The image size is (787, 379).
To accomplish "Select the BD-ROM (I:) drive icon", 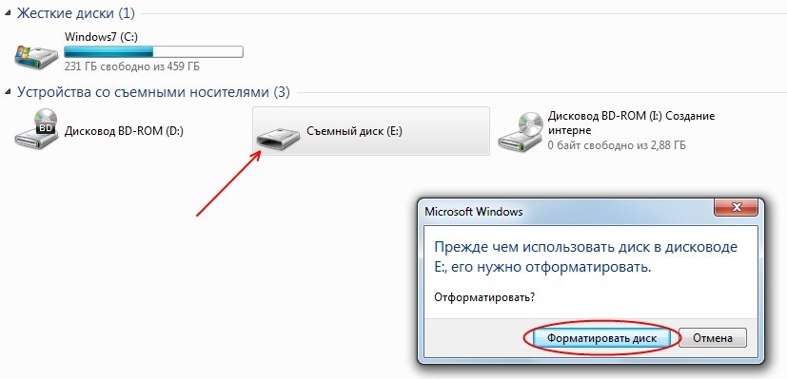I will (x=521, y=132).
